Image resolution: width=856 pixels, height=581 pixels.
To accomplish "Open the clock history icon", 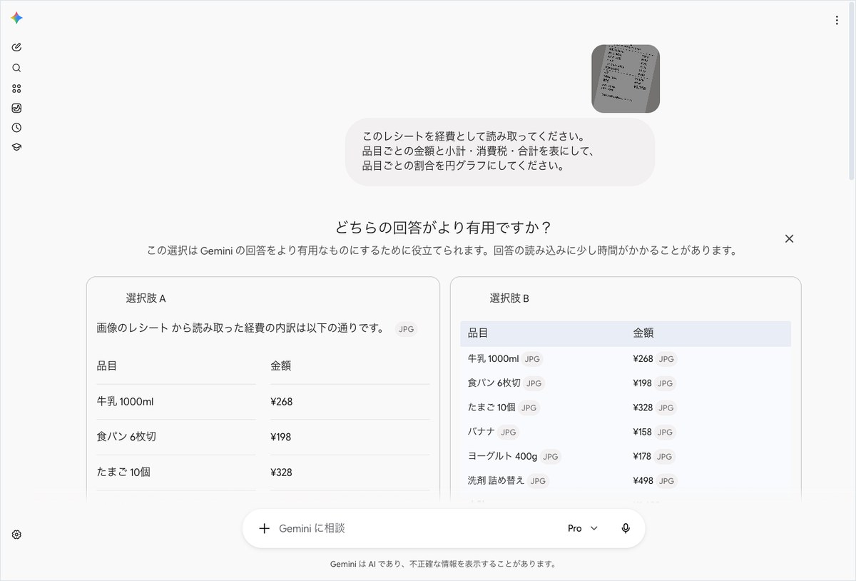I will click(x=16, y=128).
